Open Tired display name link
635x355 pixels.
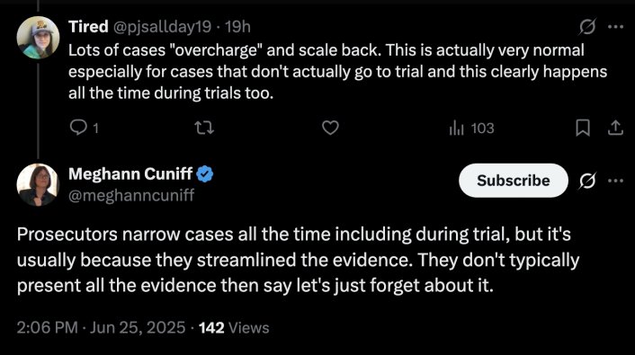click(88, 27)
